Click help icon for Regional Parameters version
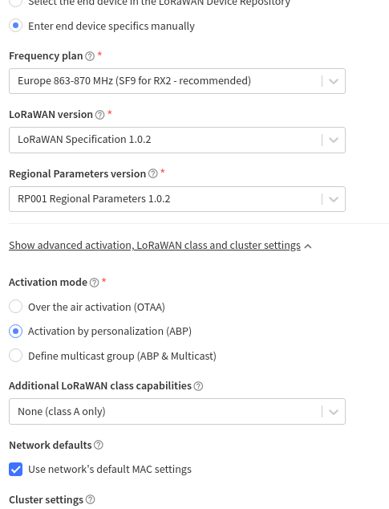 (x=153, y=173)
